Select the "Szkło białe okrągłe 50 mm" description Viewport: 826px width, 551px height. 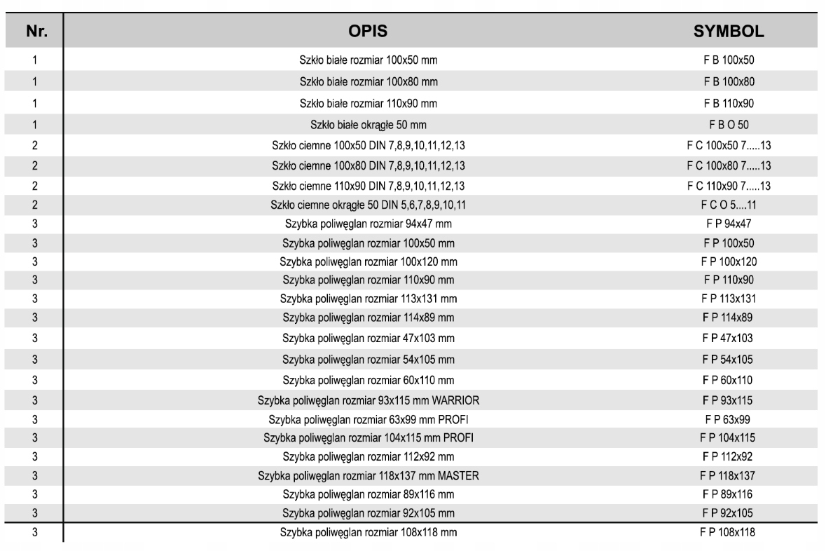(369, 125)
